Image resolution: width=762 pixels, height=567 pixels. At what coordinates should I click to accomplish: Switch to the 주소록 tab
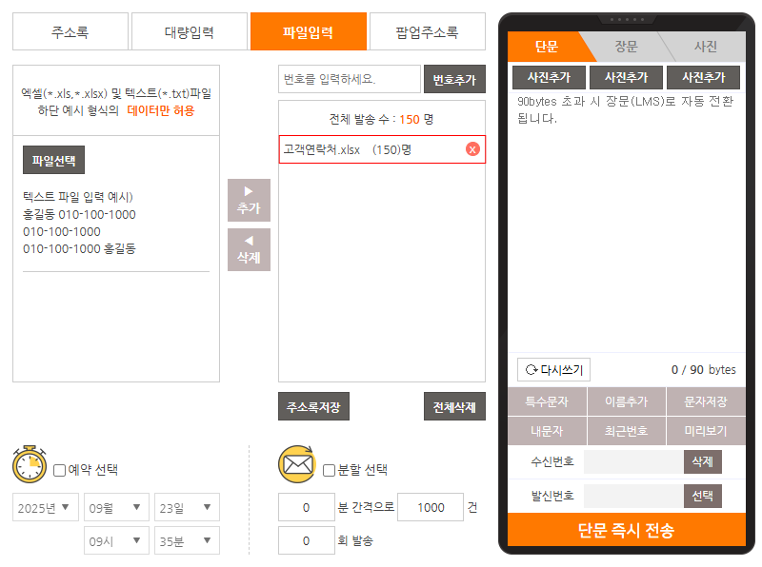(70, 31)
